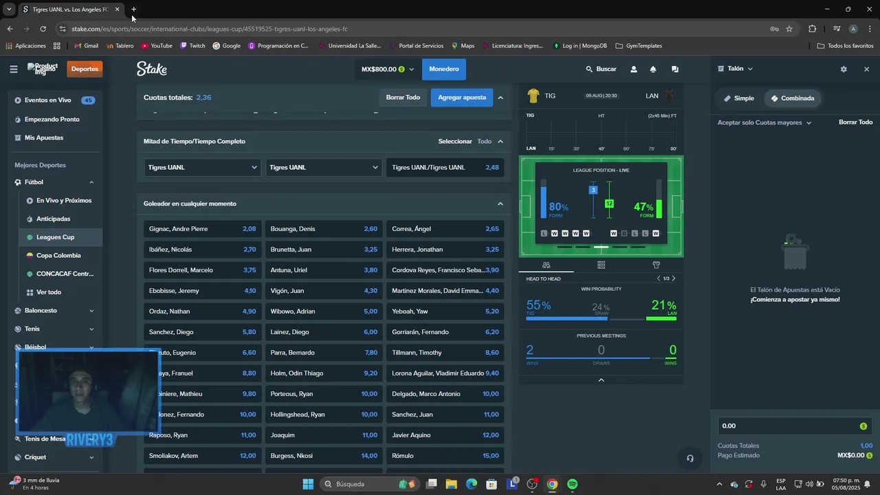
Task: Select the head-to-head stats icon tab
Action: (x=546, y=265)
